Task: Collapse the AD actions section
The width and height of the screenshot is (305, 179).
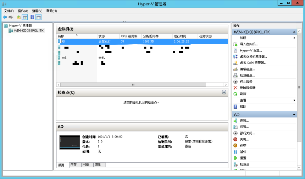Action: [294, 114]
